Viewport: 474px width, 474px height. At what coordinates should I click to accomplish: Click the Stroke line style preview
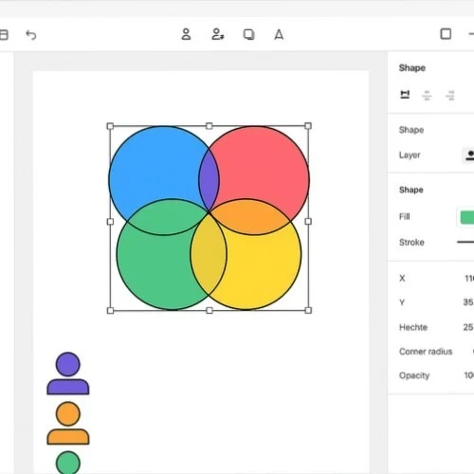click(465, 242)
